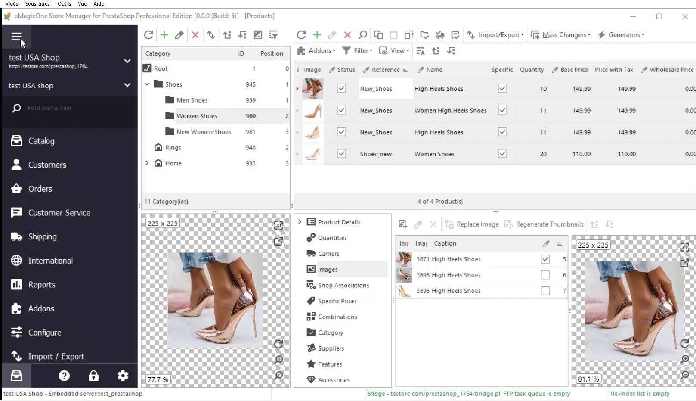Click the lock icon in sidebar footer
Viewport: 696px width, 401px height.
coord(93,376)
